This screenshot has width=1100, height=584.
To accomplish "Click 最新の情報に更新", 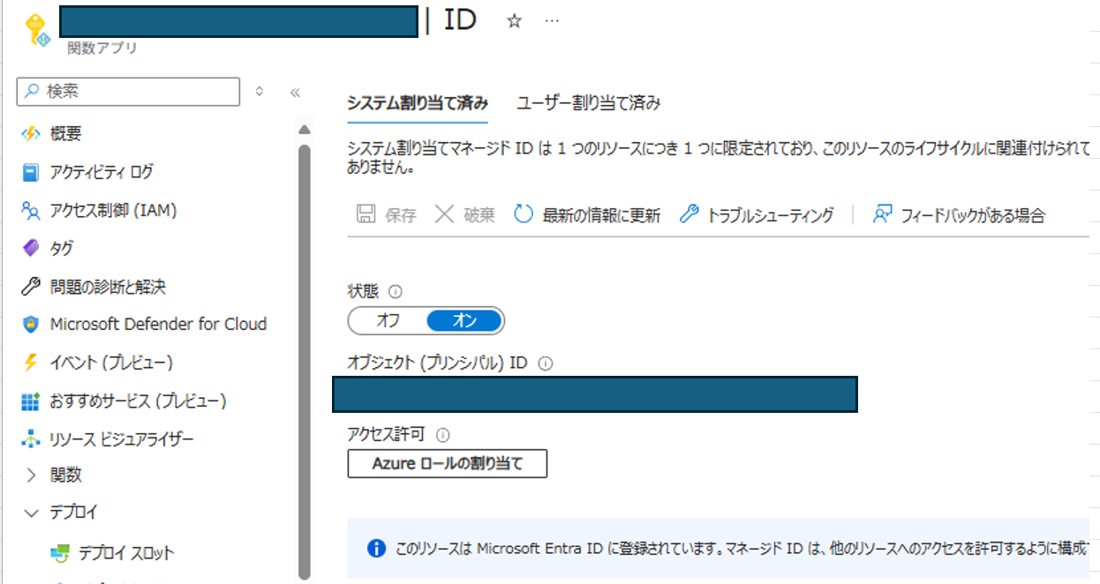I will coord(587,214).
